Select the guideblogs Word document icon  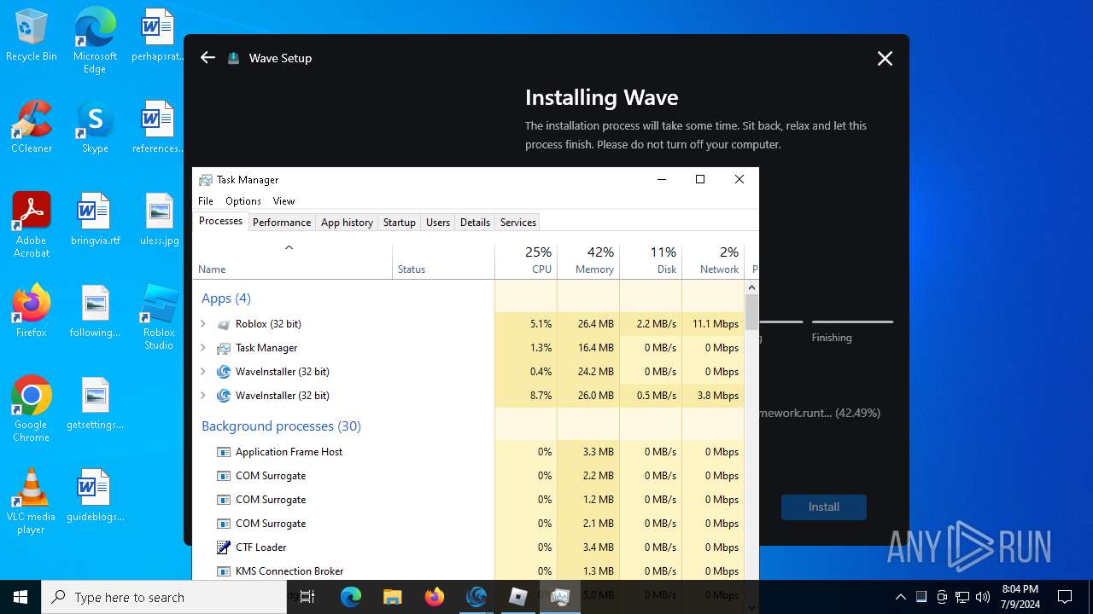click(95, 495)
